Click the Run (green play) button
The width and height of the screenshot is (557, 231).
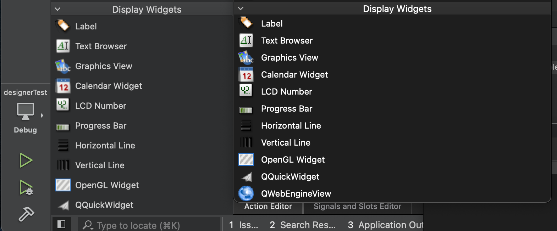[x=26, y=160]
